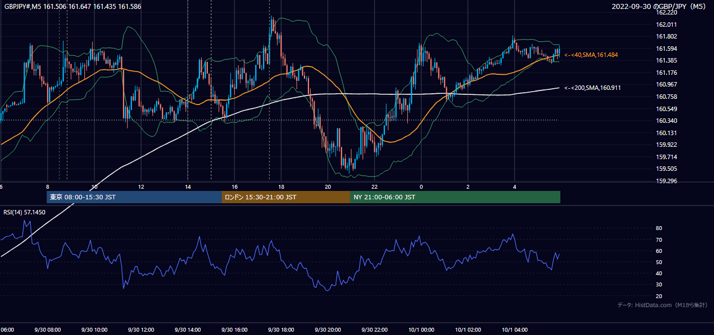
Task: Select the 東京 08:00-15:30 JST session bar
Action: tap(134, 197)
